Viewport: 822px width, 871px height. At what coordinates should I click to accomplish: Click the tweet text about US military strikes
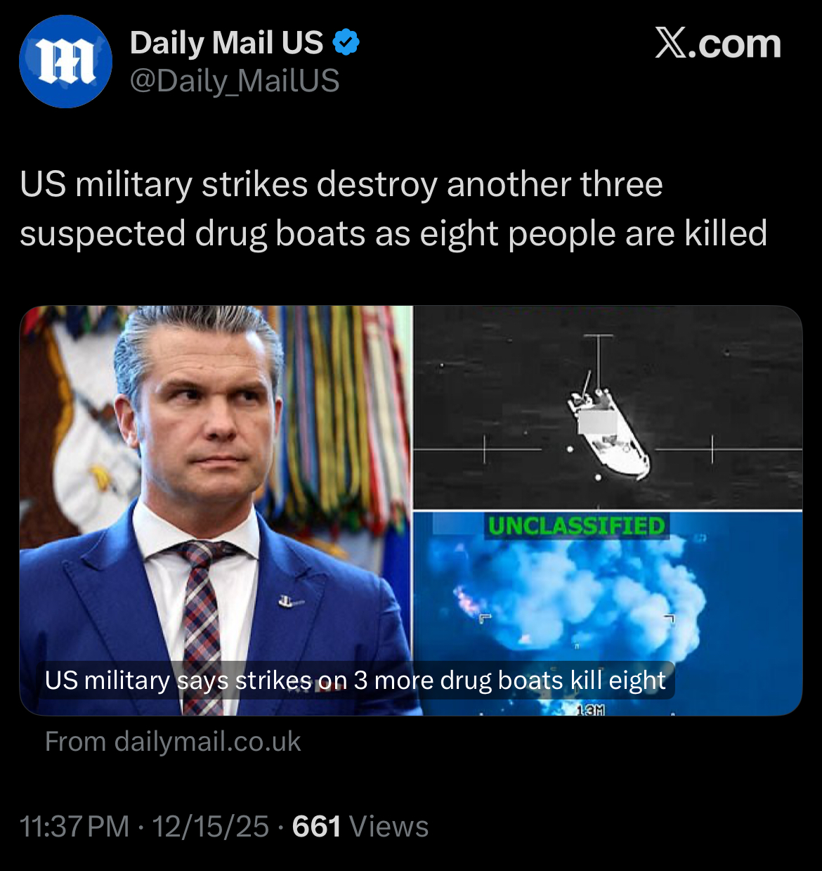point(393,209)
